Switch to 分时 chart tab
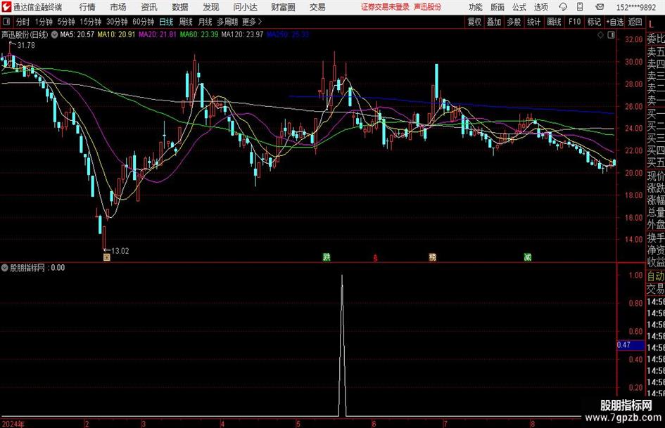665x428 pixels. tap(23, 22)
